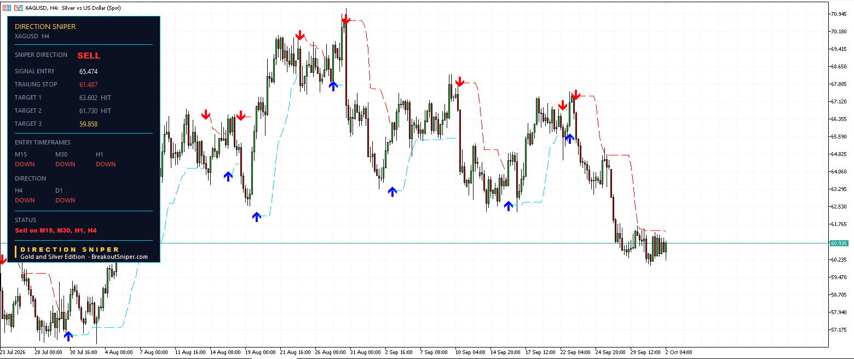The image size is (854, 359).
Task: Open the Depth of Market icon beside XAGUSD
Action: click(7, 8)
